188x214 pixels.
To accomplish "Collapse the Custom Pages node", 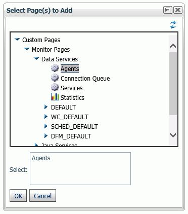I will pos(17,40).
